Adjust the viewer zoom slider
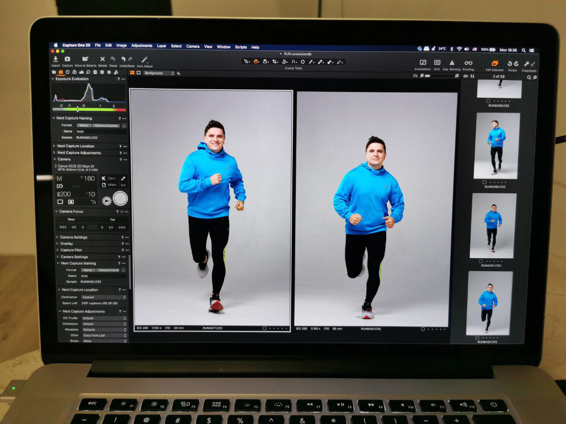 click(x=439, y=76)
